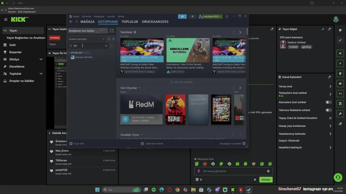Pop out the Kanal Eylemleri panel
The image size is (346, 194).
[x=329, y=77]
